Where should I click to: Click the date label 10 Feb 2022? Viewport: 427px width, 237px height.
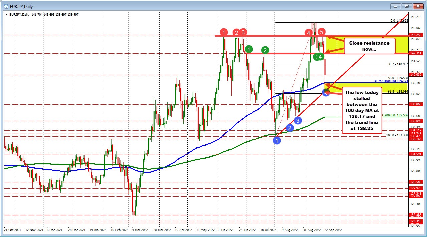click(x=119, y=230)
